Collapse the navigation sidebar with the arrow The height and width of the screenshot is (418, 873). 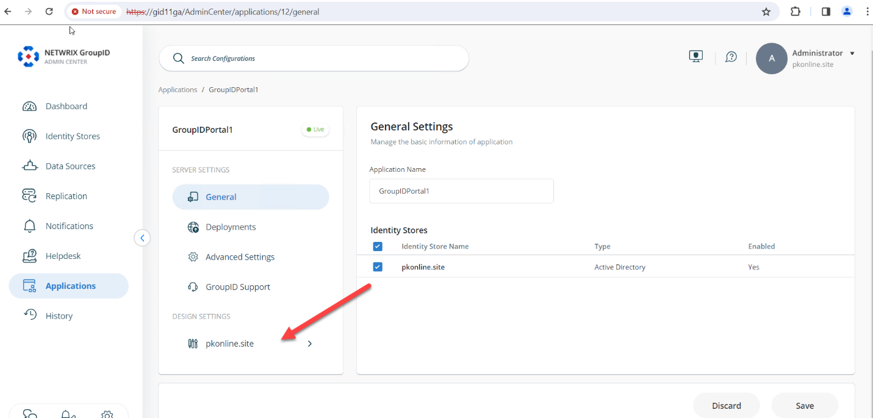tap(142, 238)
